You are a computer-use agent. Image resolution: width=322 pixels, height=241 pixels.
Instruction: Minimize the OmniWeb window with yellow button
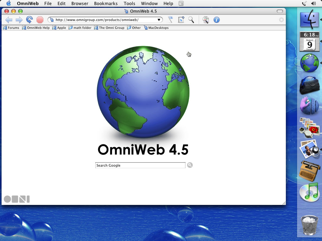click(14, 11)
